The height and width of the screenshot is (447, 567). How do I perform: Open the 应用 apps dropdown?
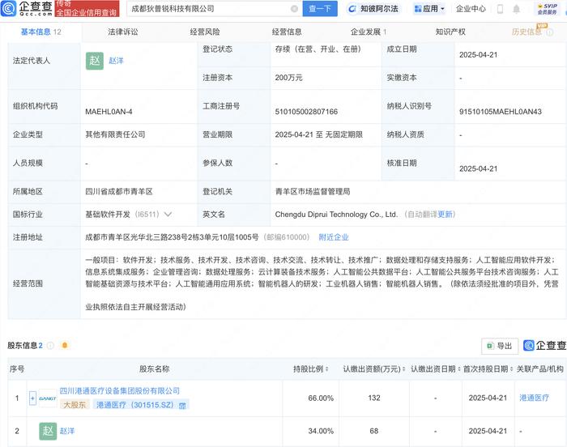click(429, 9)
